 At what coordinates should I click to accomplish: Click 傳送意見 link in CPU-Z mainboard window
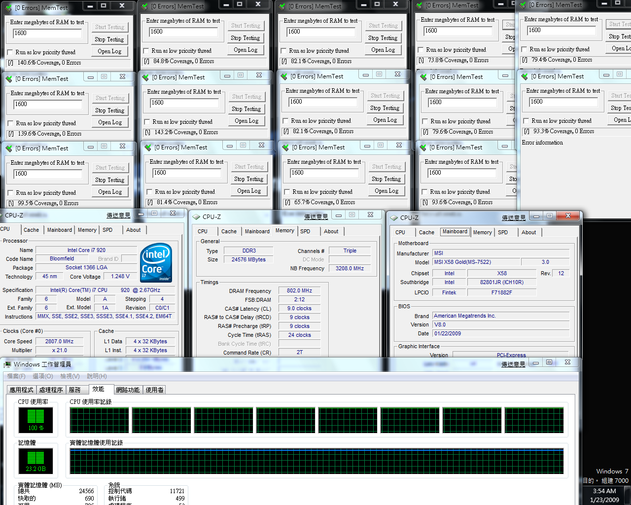pos(514,218)
